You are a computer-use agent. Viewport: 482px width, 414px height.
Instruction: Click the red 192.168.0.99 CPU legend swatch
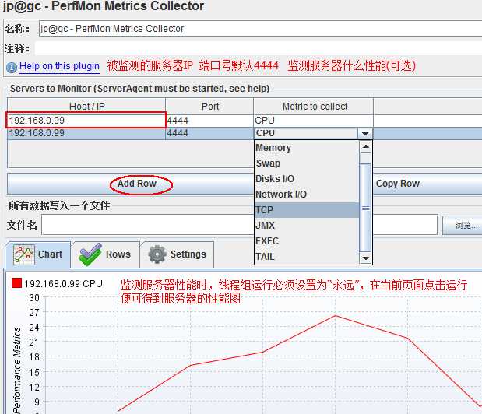16,282
